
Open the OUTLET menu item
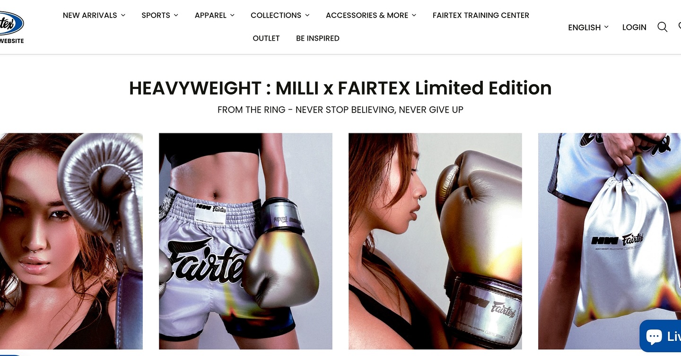(x=266, y=38)
